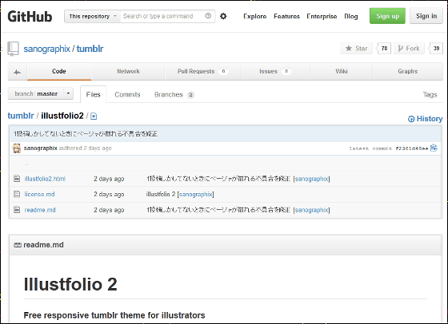Open the Commits subtab
This screenshot has height=324, width=448.
coord(127,95)
